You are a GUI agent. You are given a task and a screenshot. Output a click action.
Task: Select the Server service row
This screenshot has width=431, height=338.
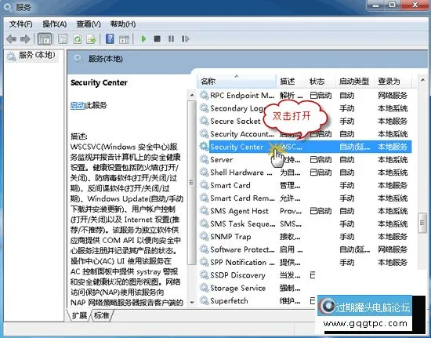[305, 160]
